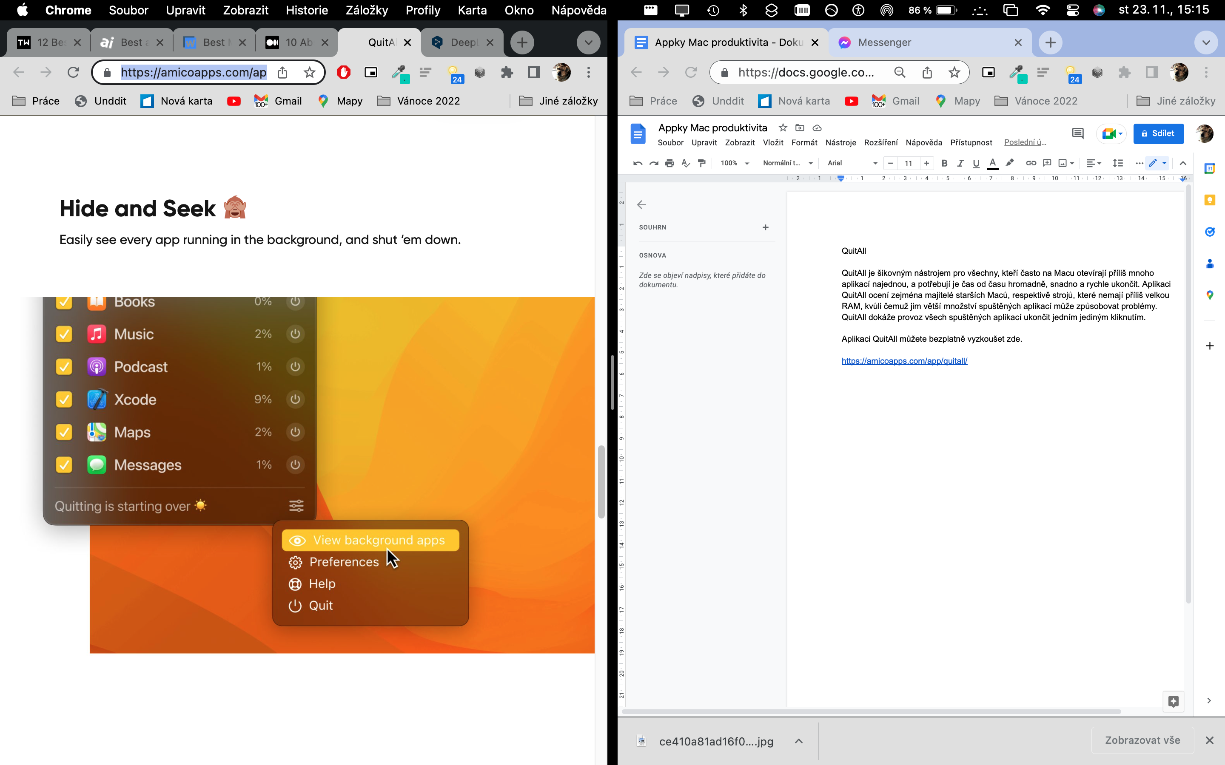Uncheck the Xcode app checkbox

(x=64, y=399)
